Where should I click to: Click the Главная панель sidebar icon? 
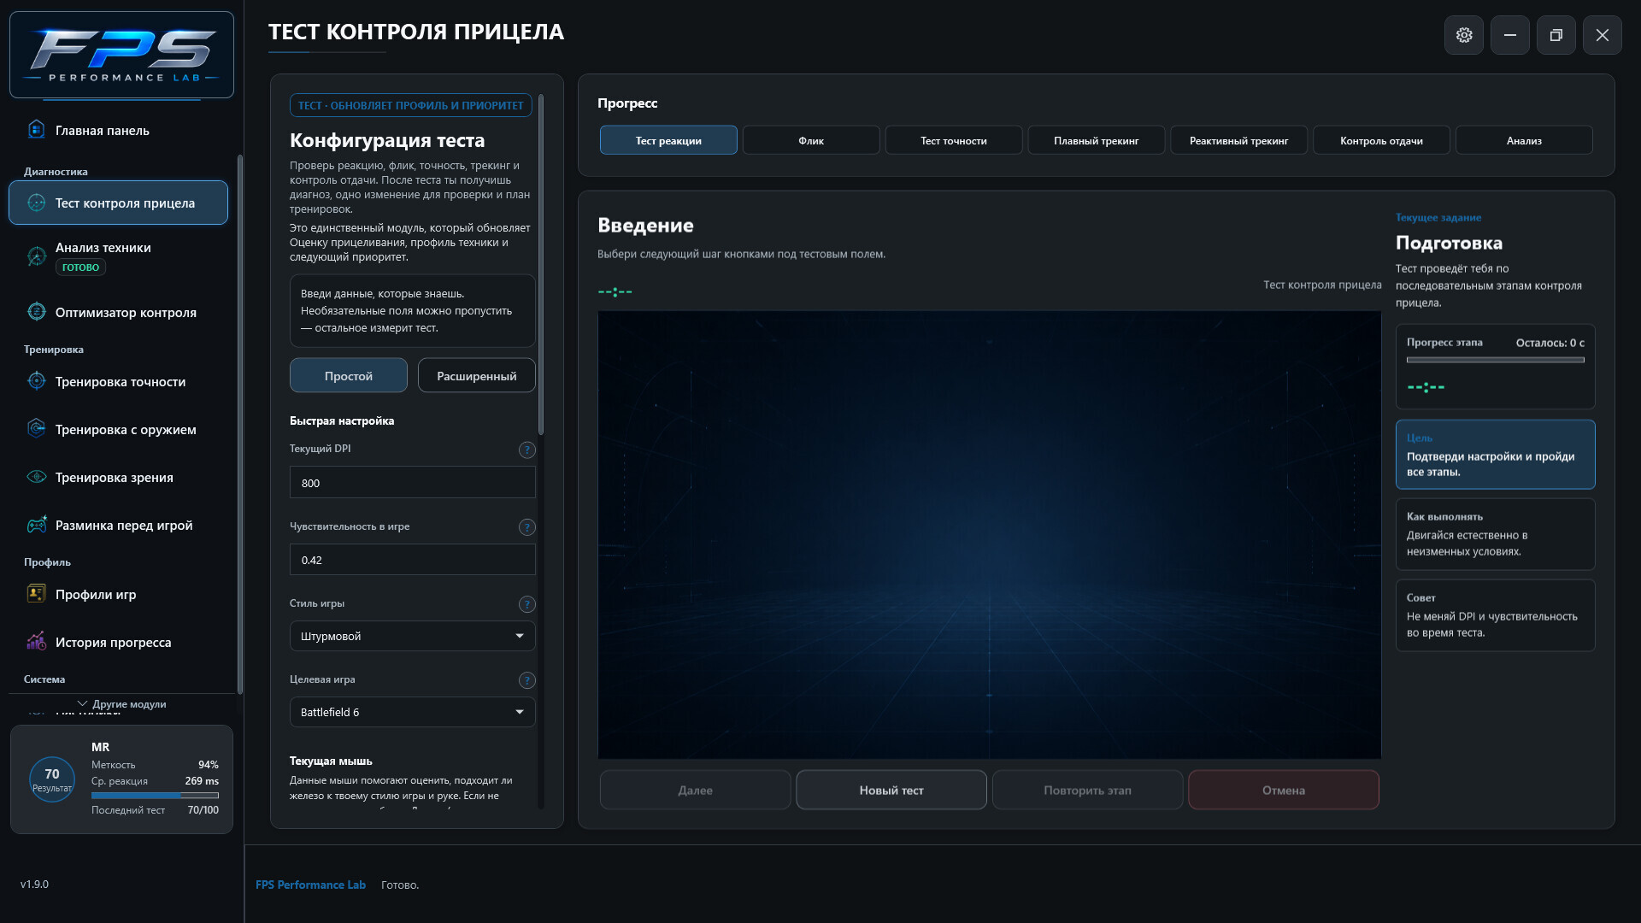tap(36, 129)
